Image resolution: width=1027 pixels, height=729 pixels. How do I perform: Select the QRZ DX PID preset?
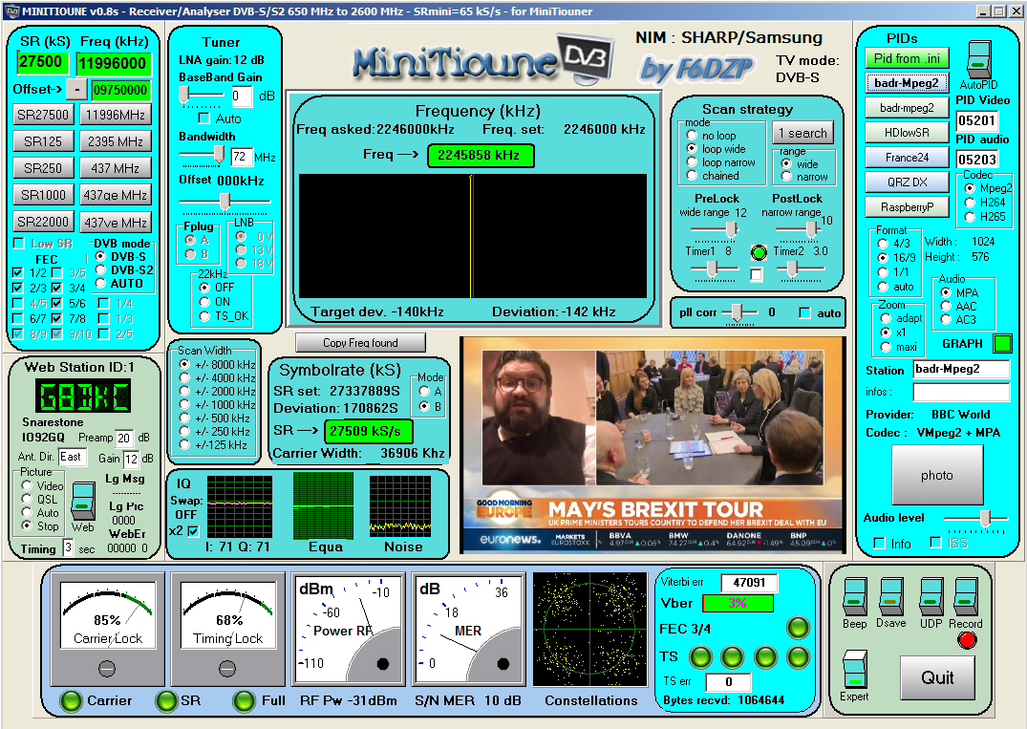click(907, 182)
